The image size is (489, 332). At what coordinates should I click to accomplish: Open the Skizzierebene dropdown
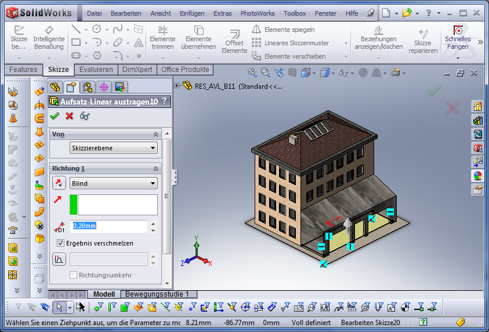(113, 148)
